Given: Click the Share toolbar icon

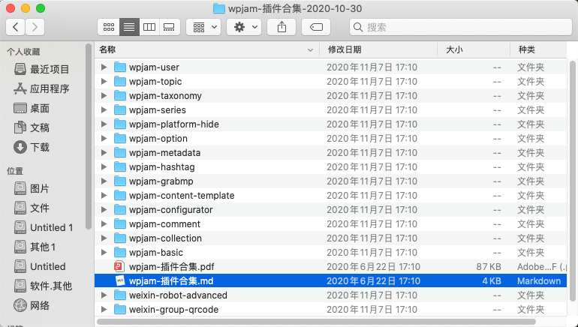Looking at the screenshot, I should (x=282, y=27).
